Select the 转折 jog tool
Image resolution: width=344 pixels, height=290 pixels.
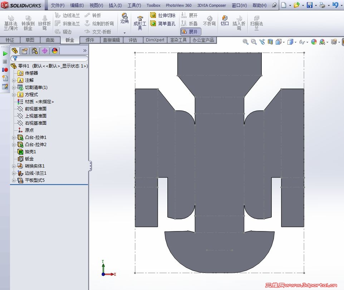pos(93,15)
